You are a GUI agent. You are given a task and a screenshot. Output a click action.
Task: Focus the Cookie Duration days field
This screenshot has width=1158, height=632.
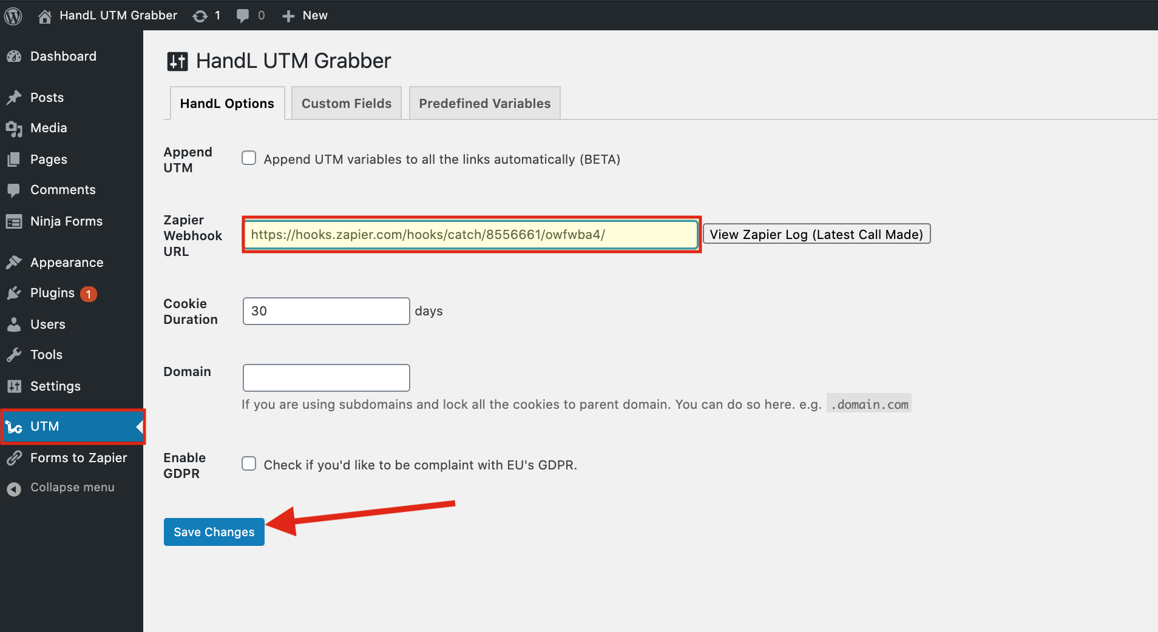pos(326,311)
